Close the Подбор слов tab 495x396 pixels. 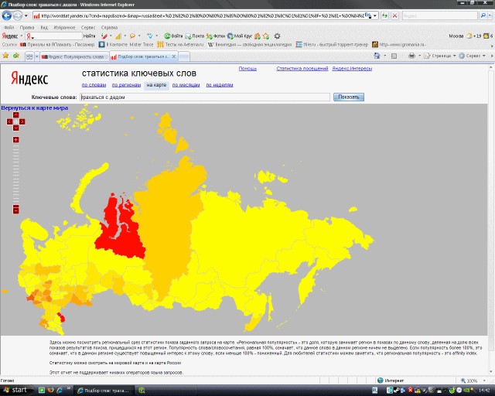173,56
